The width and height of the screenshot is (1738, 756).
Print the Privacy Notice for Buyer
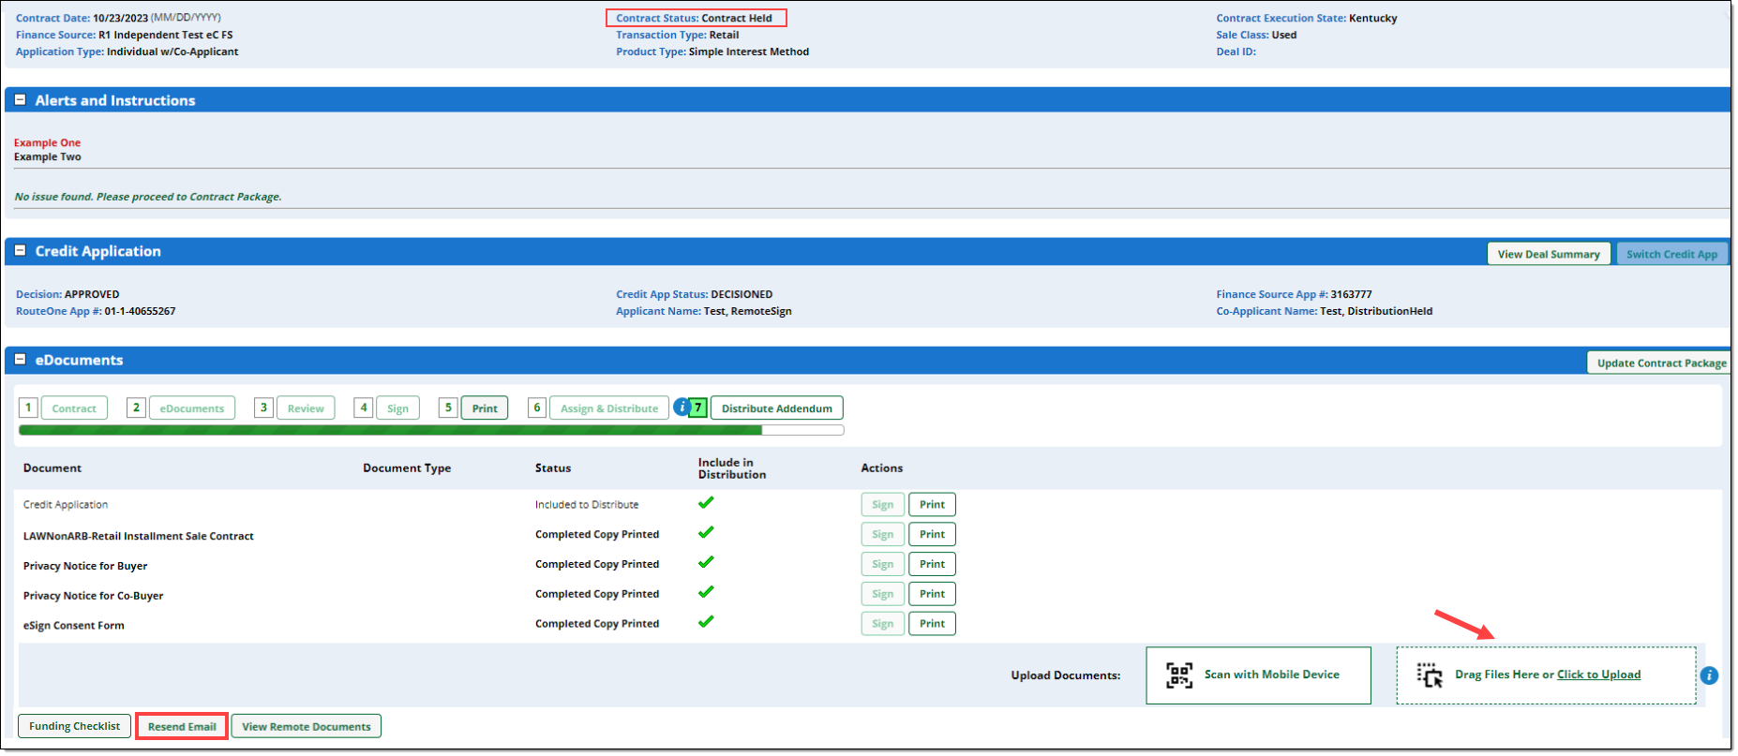[x=932, y=565]
